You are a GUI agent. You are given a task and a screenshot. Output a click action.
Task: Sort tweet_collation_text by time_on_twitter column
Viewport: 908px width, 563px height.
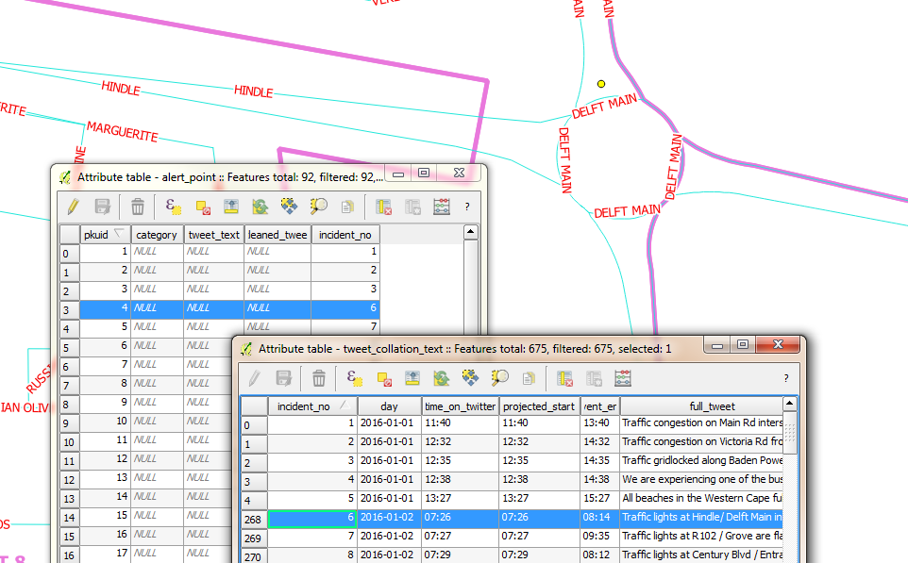[x=460, y=406]
